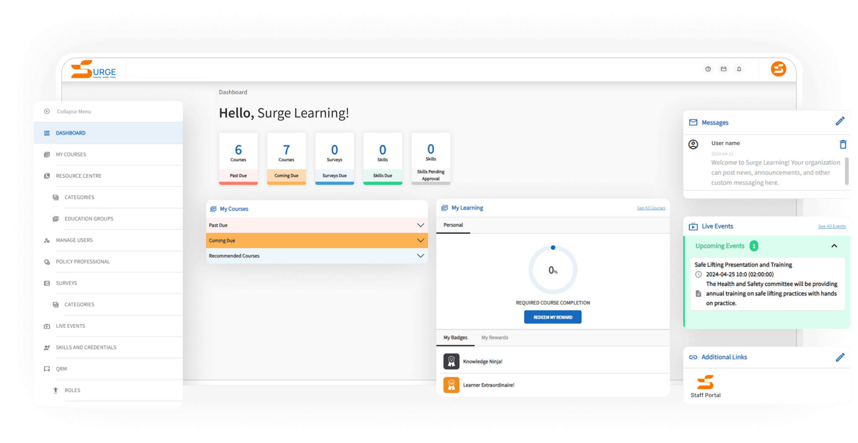Screen dimensions: 858x443
Task: Delete the User name message via trash icon
Action: click(x=842, y=144)
